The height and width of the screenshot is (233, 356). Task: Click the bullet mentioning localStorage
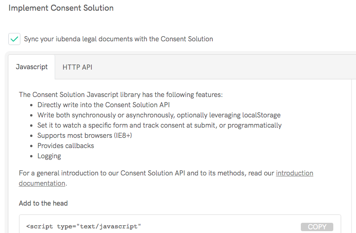point(159,115)
